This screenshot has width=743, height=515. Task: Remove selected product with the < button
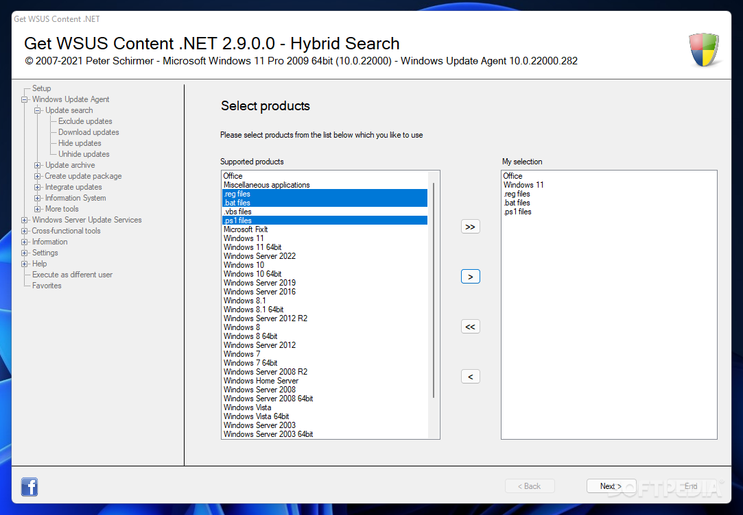(x=470, y=377)
